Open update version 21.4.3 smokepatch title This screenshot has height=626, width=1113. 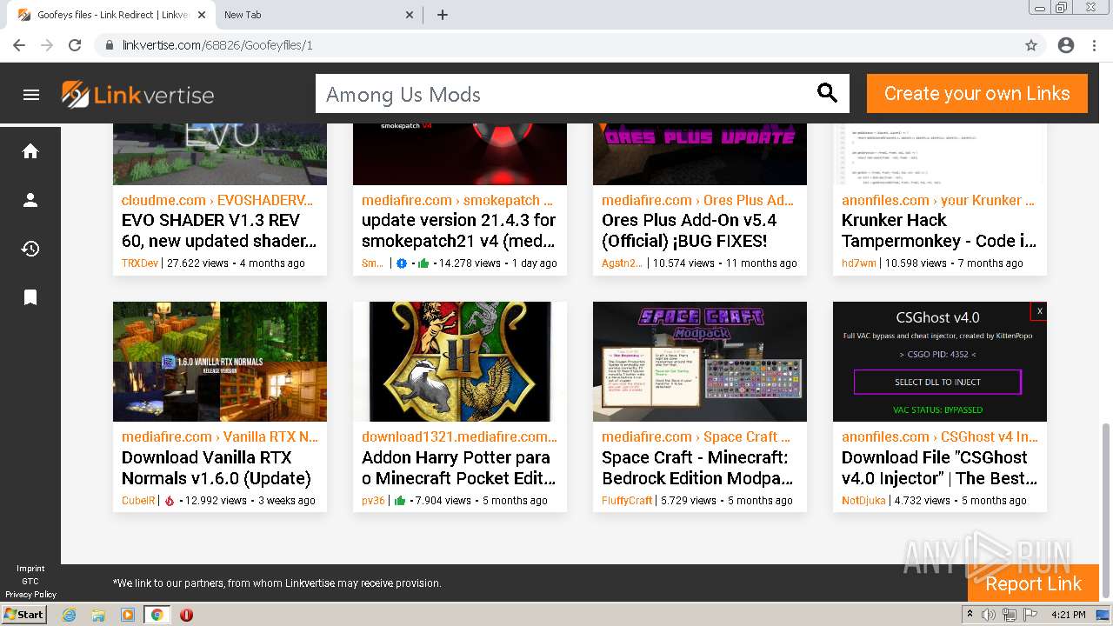pyautogui.click(x=459, y=230)
